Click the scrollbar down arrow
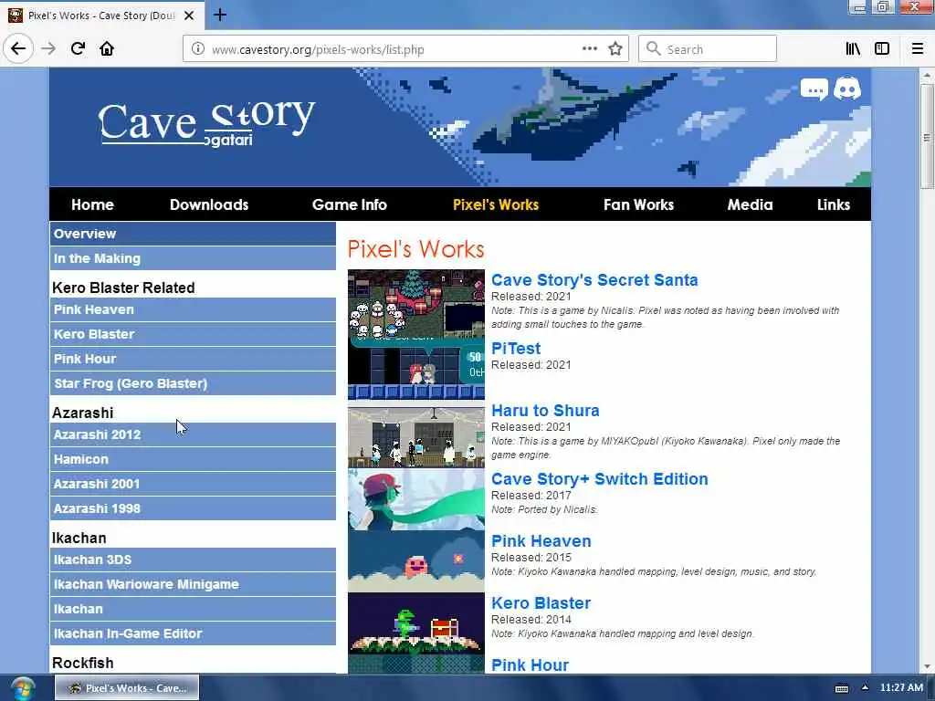 [x=926, y=666]
